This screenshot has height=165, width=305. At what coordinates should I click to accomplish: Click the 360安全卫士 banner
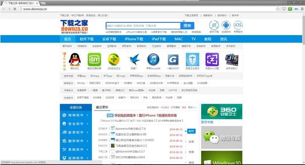222,112
